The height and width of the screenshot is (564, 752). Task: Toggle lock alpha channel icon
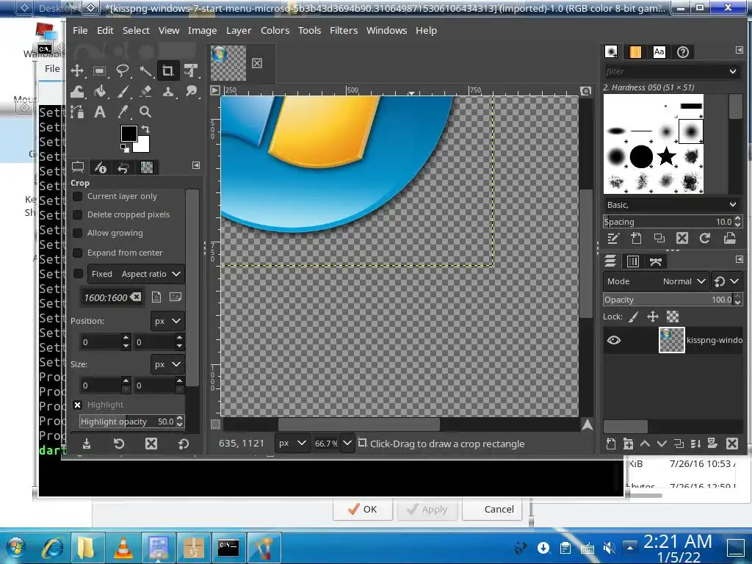pyautogui.click(x=673, y=317)
